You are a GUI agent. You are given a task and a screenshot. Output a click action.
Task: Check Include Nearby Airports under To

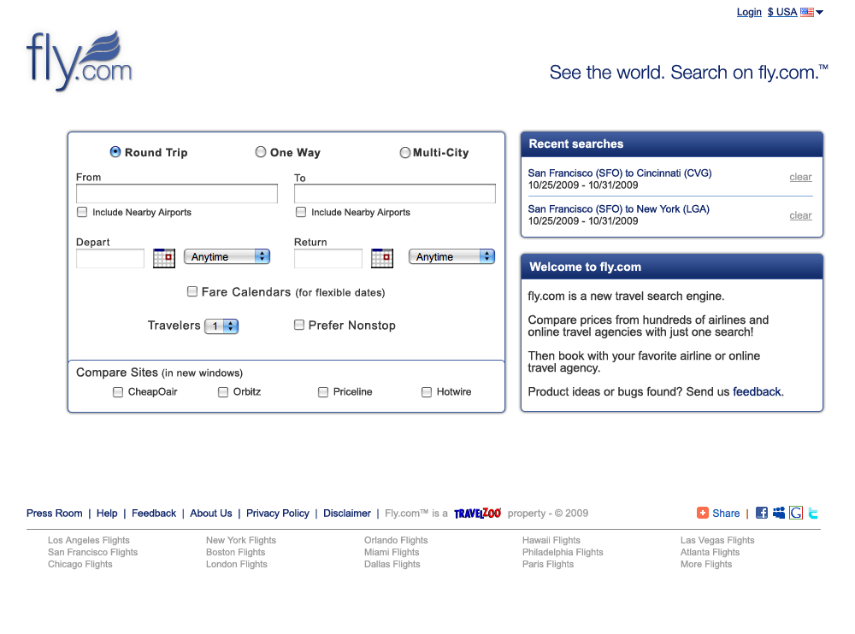click(301, 212)
